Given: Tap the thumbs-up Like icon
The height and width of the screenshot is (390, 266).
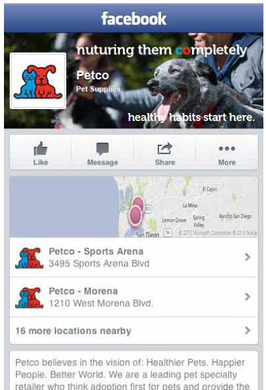Looking at the screenshot, I should pos(40,149).
